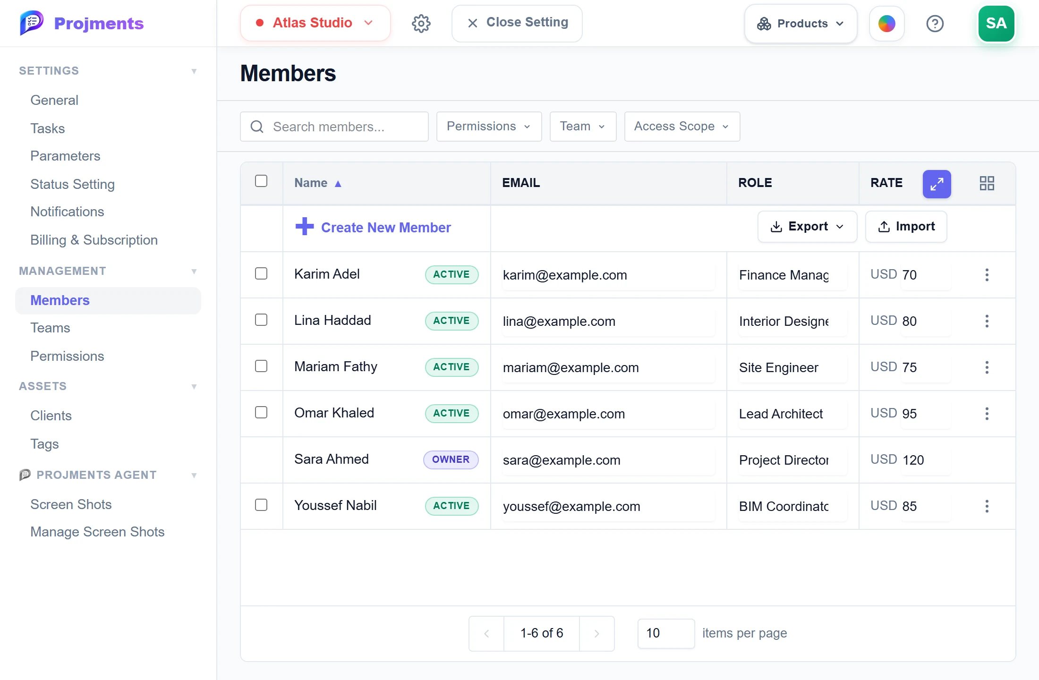The width and height of the screenshot is (1039, 680).
Task: Check the Karim Adel row checkbox
Action: click(261, 273)
